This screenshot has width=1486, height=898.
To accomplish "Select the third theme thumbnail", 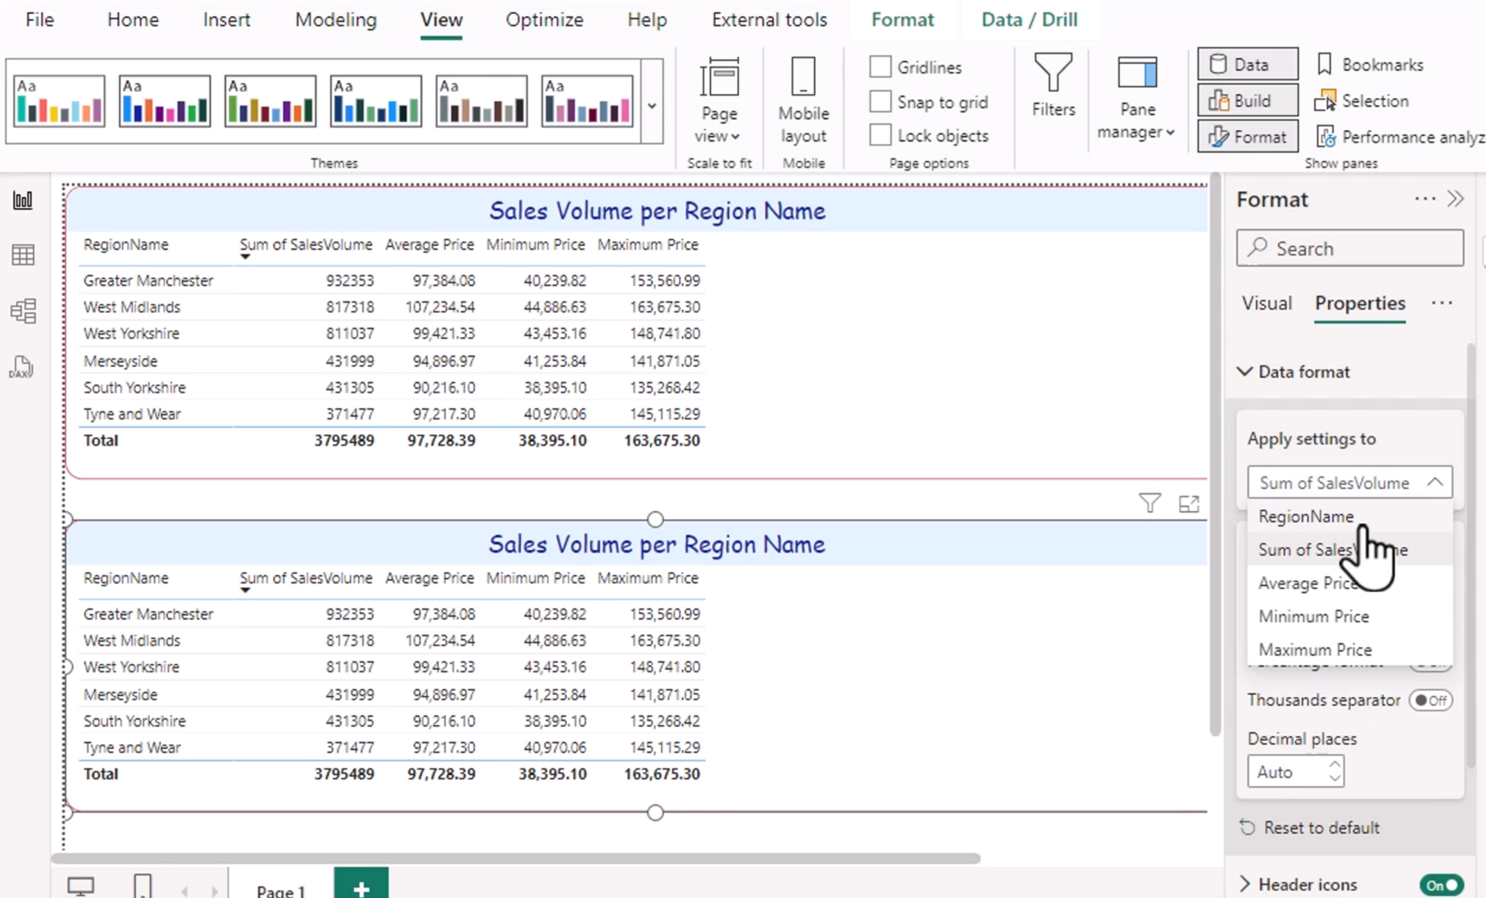I will pyautogui.click(x=270, y=101).
